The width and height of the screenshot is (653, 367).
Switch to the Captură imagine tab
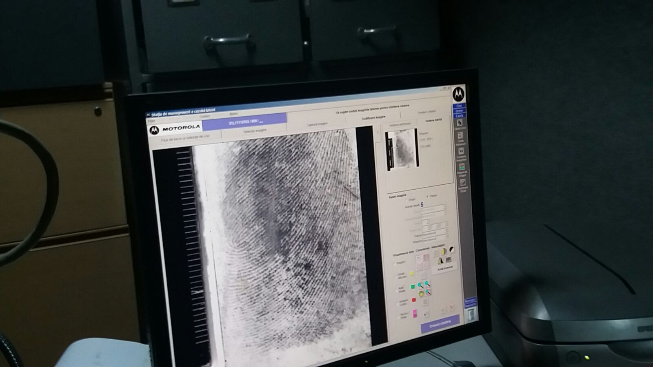(x=317, y=124)
